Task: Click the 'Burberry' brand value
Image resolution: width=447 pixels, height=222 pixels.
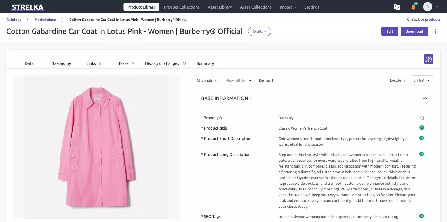Action: pos(286,118)
